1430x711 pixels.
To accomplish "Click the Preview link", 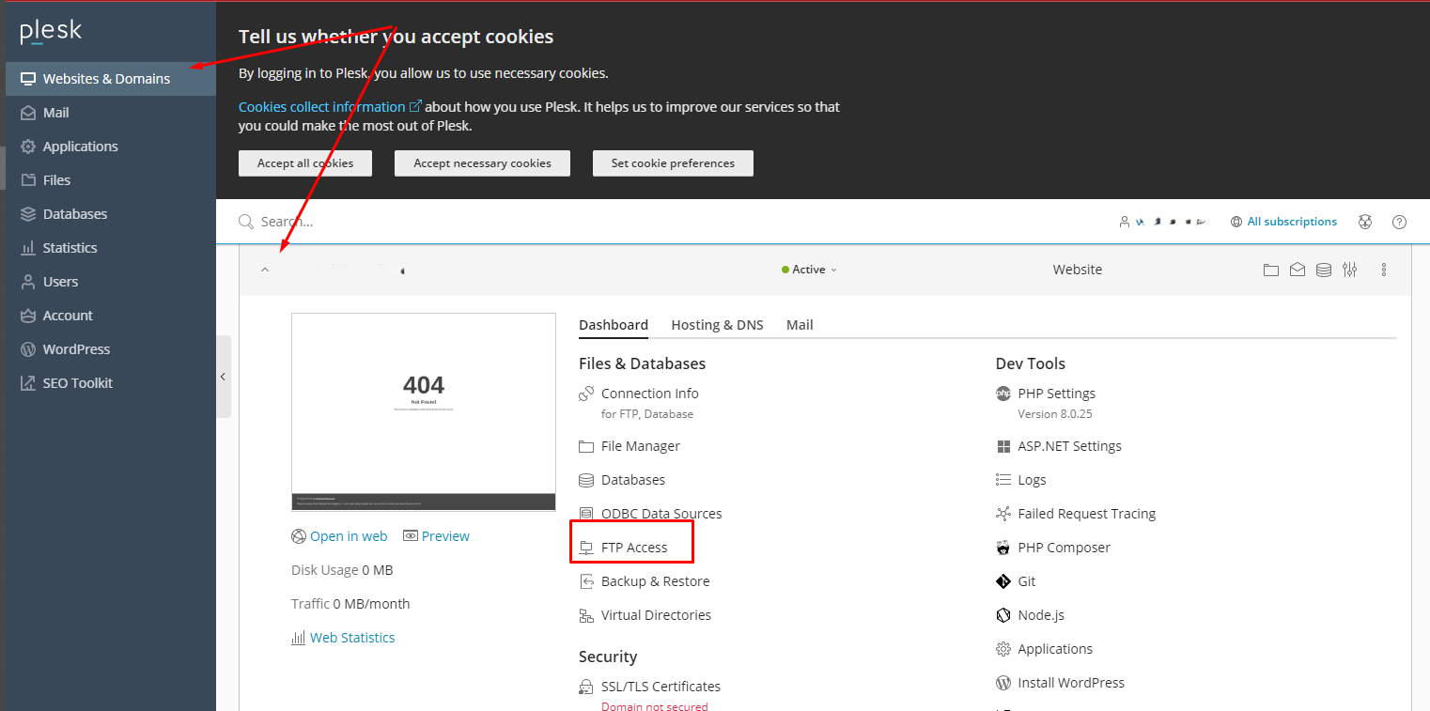I will (436, 536).
